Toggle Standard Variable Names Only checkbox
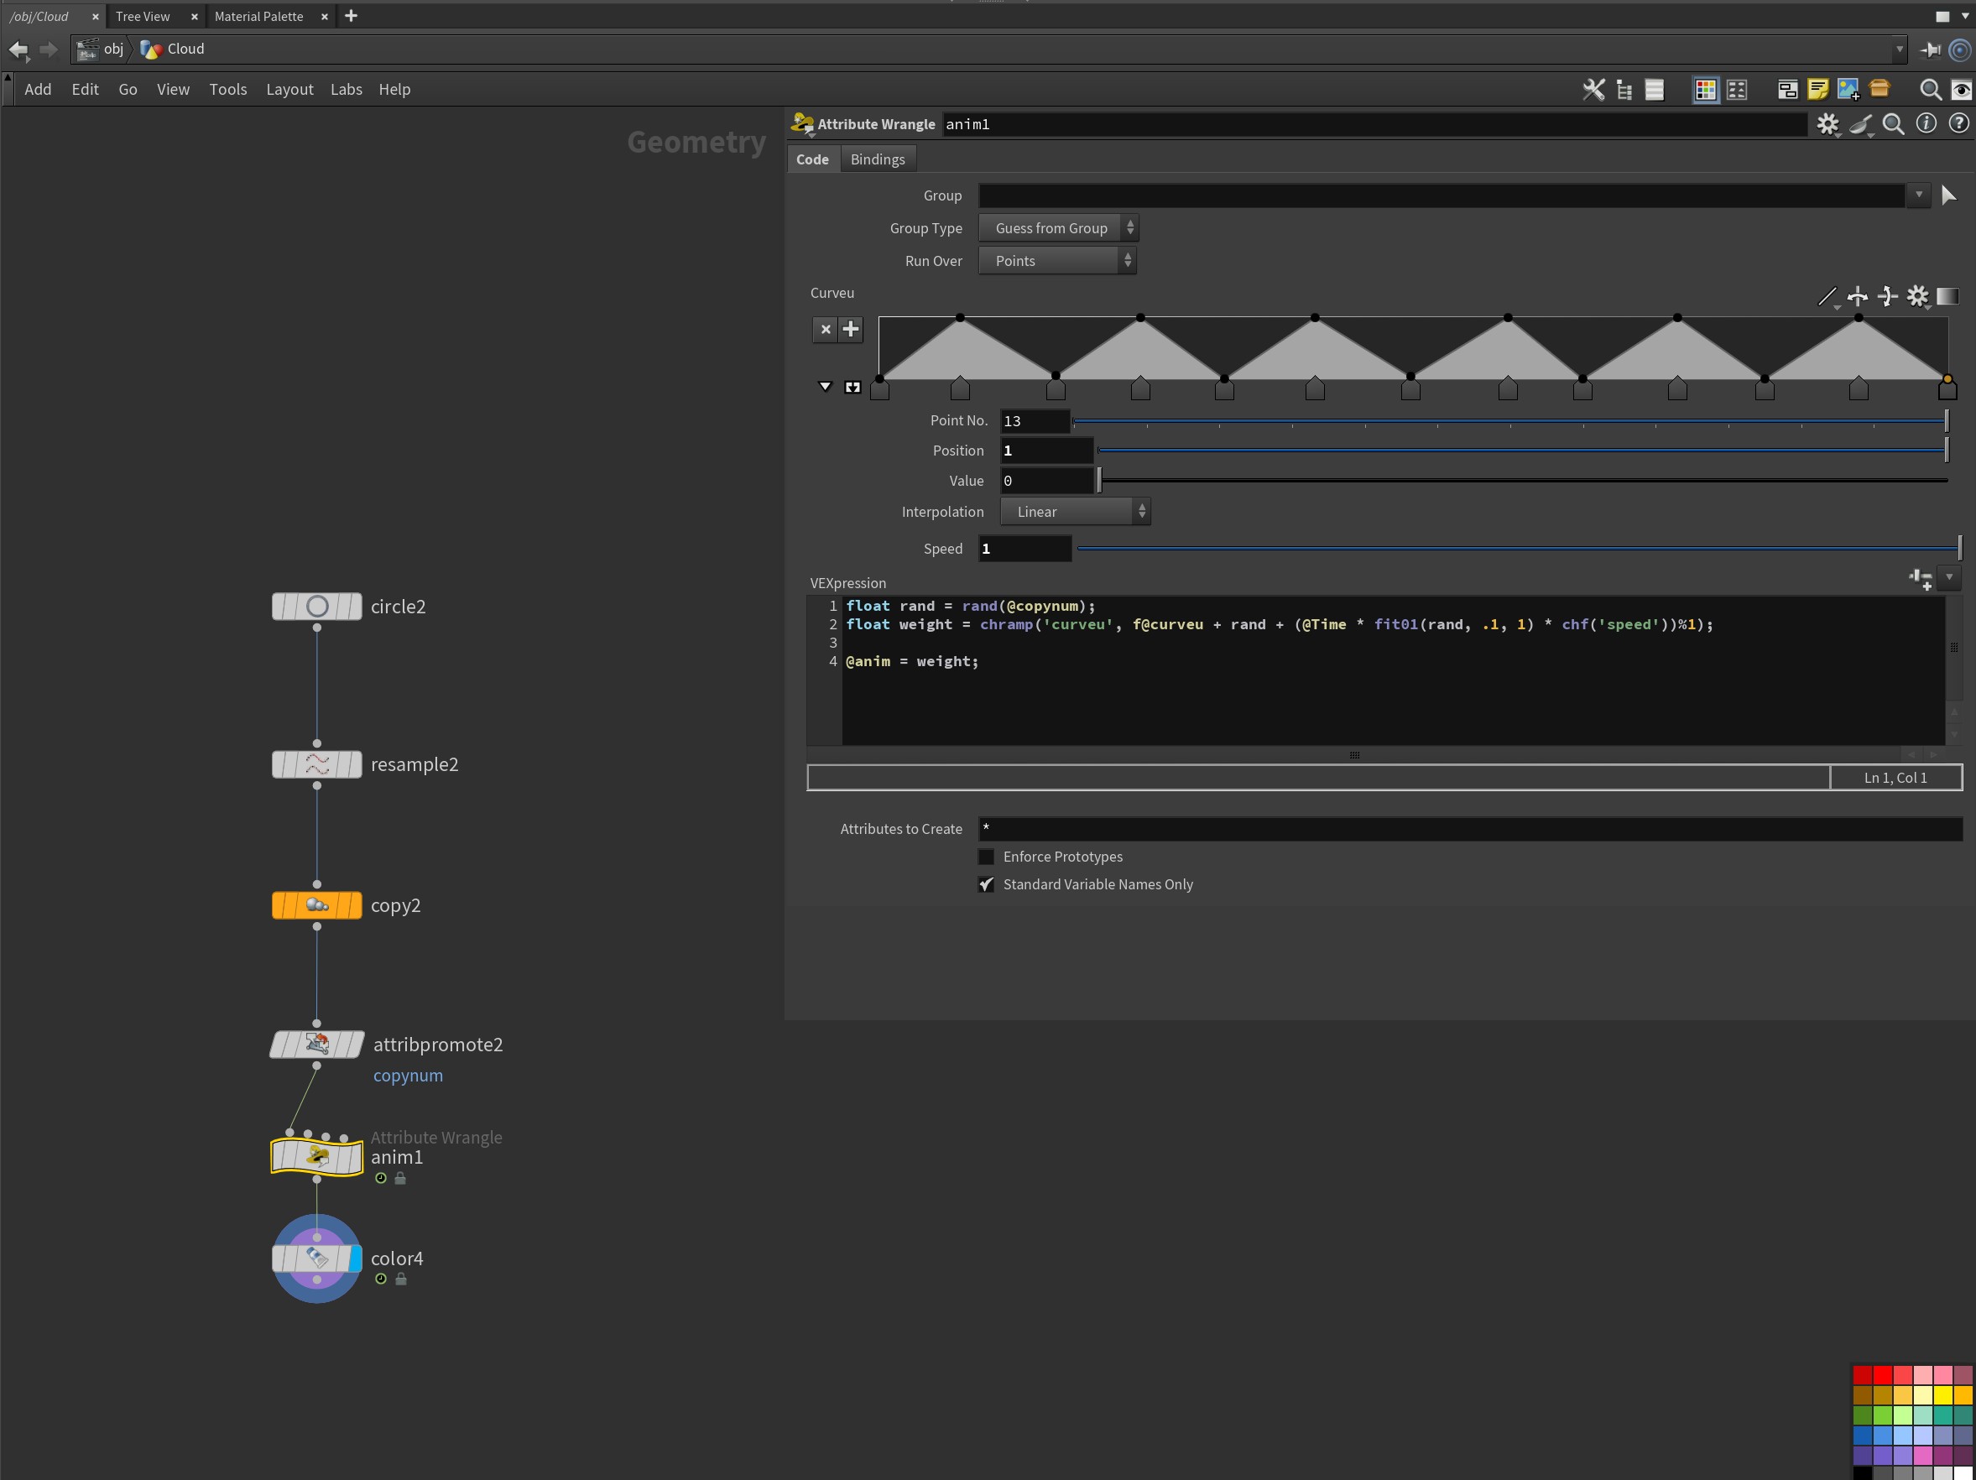 click(x=986, y=884)
